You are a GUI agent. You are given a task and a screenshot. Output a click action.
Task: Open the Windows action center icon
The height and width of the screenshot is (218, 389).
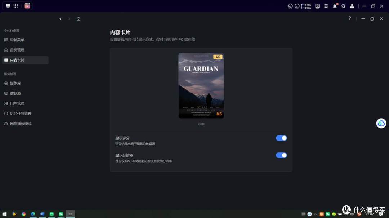tap(381, 214)
